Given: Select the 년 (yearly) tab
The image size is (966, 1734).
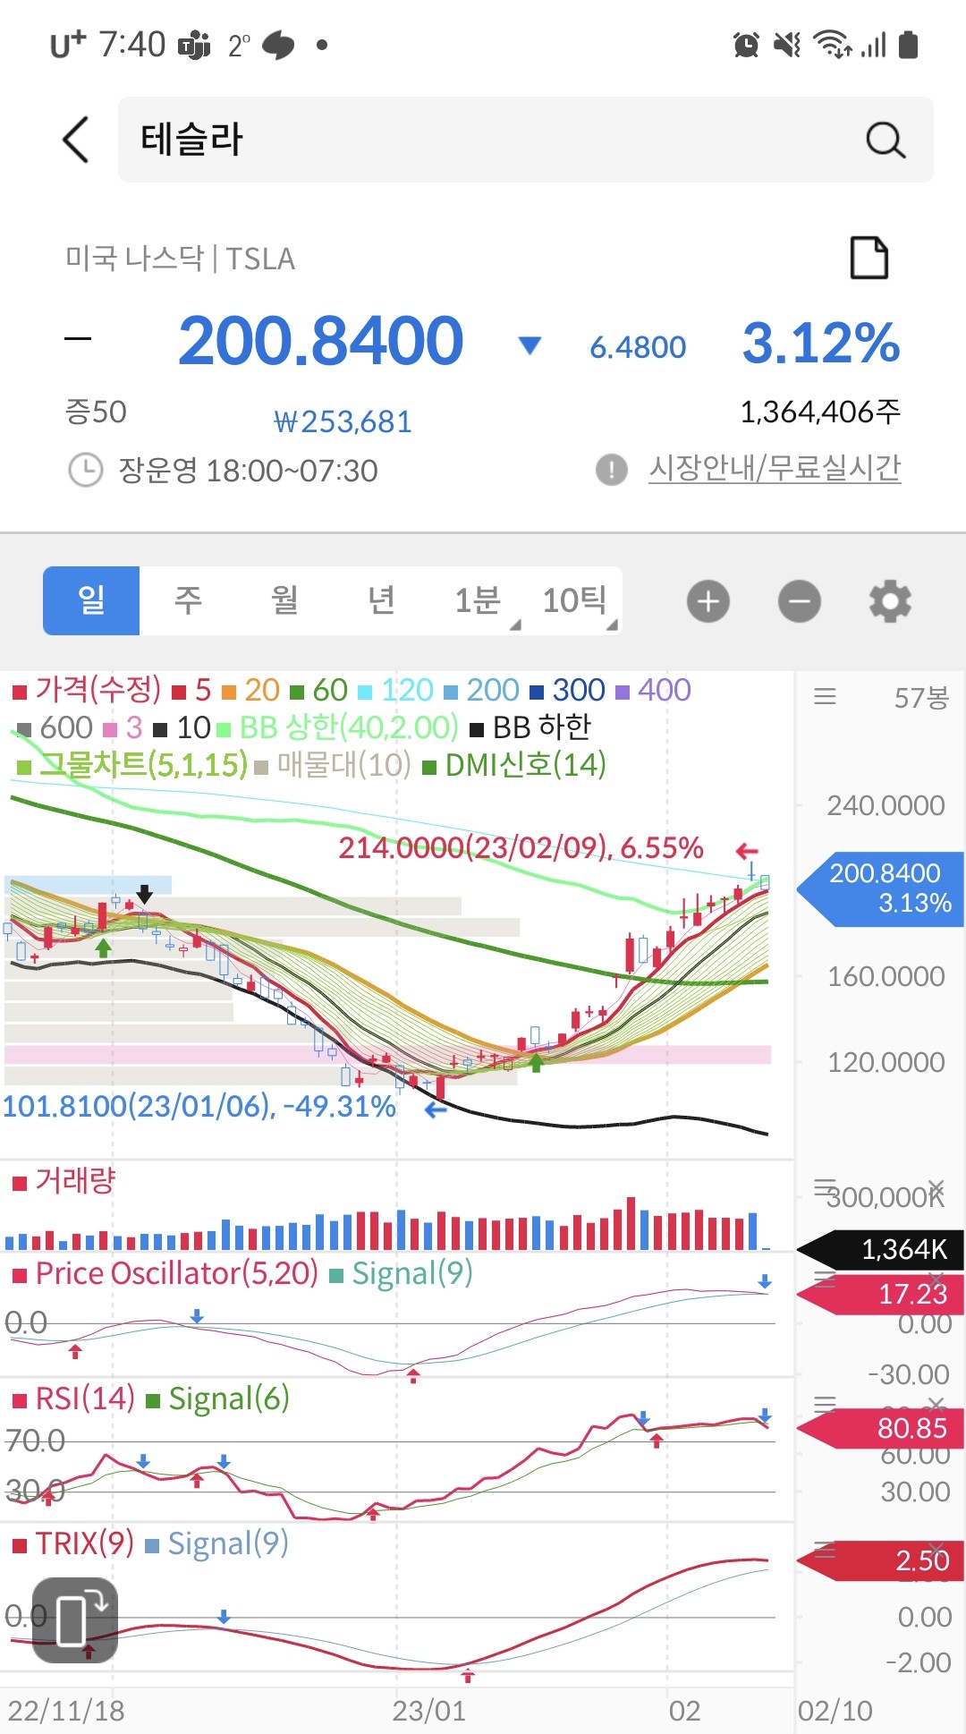Looking at the screenshot, I should tap(381, 600).
